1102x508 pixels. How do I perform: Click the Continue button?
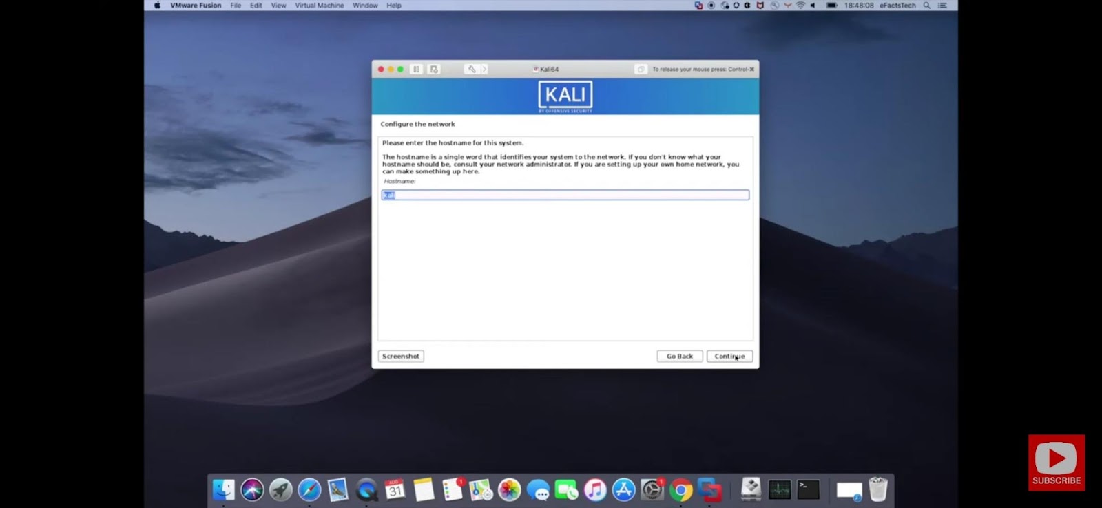(729, 356)
